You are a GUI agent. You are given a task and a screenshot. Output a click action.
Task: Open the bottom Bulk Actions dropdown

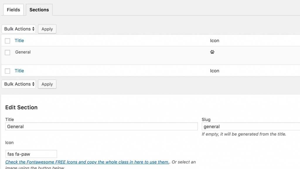[19, 84]
